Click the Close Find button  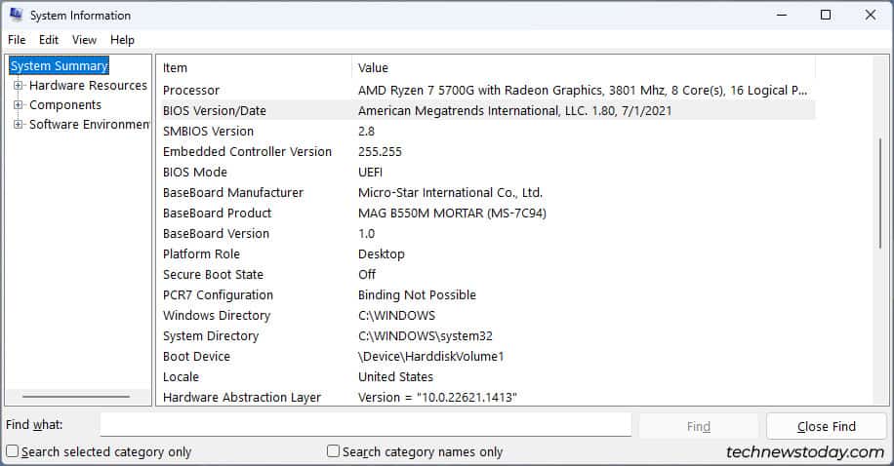(x=826, y=426)
